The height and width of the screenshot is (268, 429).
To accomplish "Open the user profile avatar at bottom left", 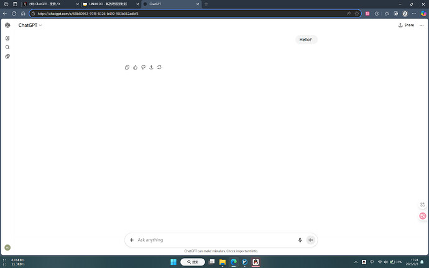I will (x=7, y=247).
